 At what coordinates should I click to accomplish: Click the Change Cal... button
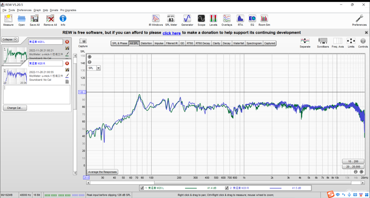[x=15, y=108]
